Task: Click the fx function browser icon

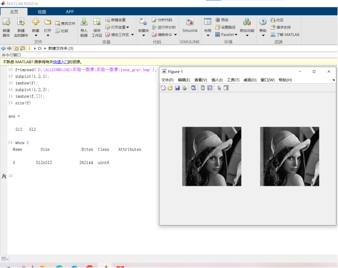Action: tap(4, 176)
